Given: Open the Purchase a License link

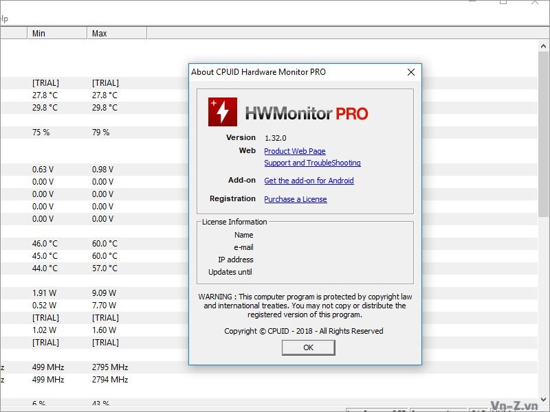Looking at the screenshot, I should (296, 199).
